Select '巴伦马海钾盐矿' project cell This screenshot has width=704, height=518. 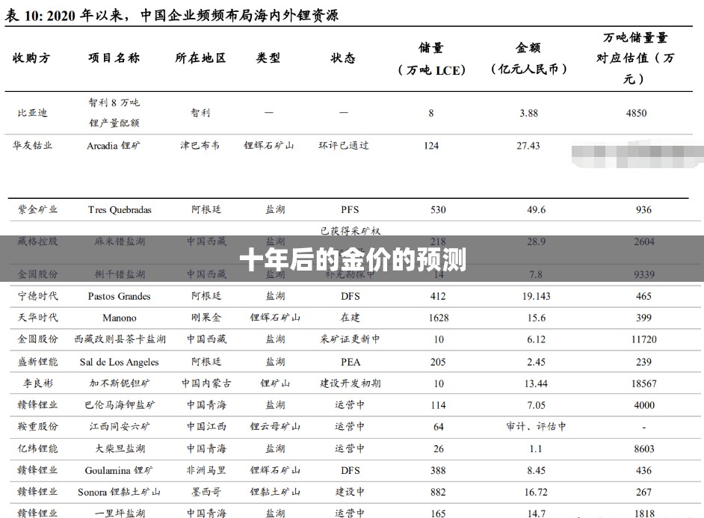point(120,405)
